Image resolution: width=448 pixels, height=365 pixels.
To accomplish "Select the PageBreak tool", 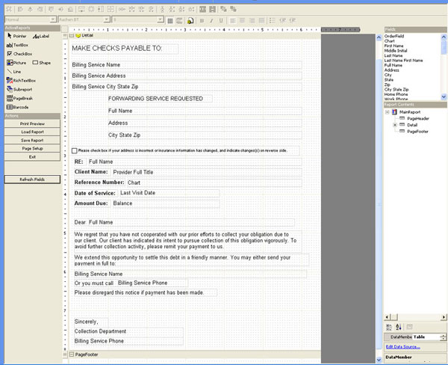I will tap(20, 98).
